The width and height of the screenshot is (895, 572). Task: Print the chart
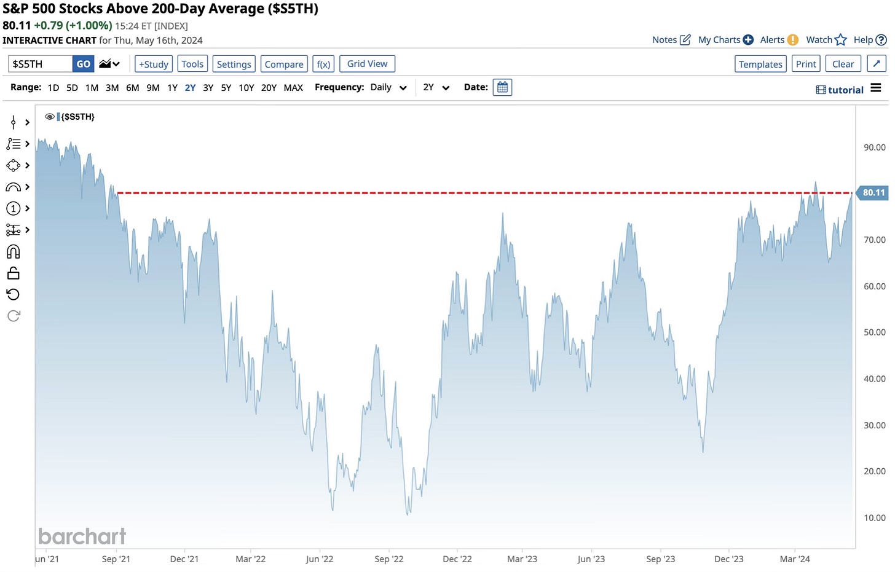(x=806, y=64)
